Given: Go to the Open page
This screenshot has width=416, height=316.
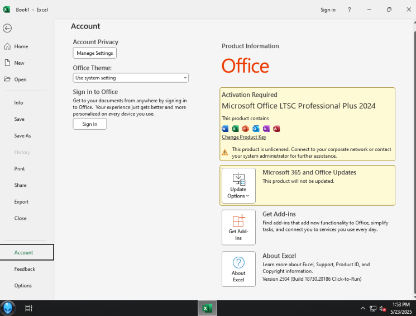Looking at the screenshot, I should pyautogui.click(x=20, y=79).
